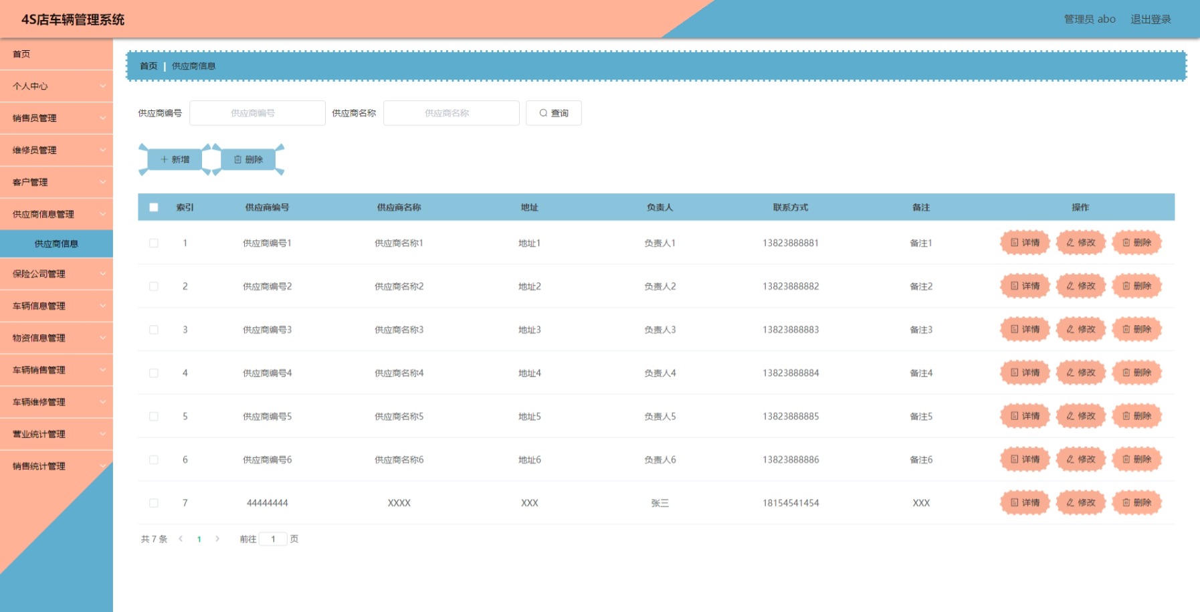Delete supplier row 3

click(1137, 330)
